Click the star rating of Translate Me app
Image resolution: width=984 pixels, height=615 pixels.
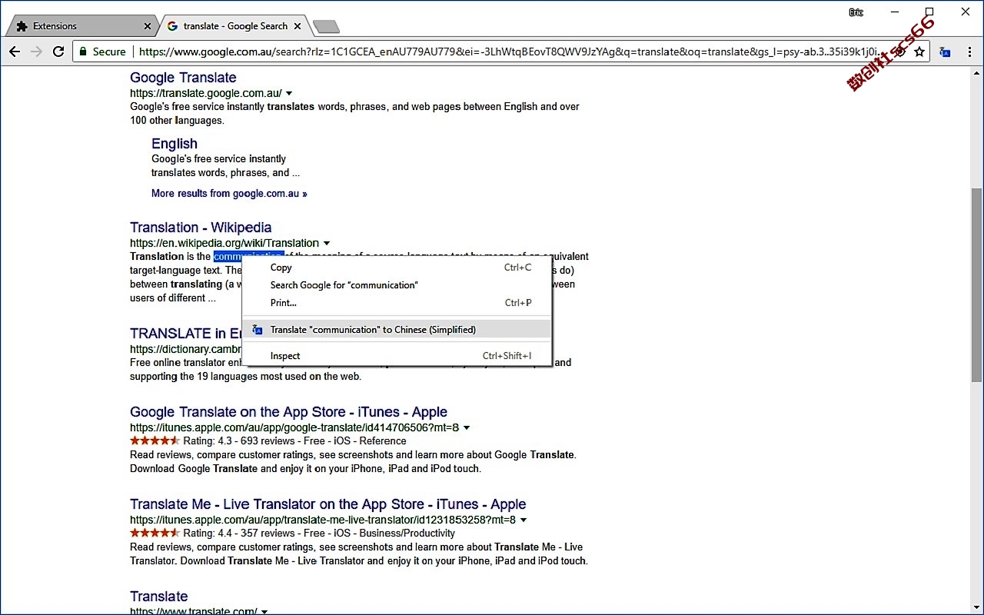point(155,534)
